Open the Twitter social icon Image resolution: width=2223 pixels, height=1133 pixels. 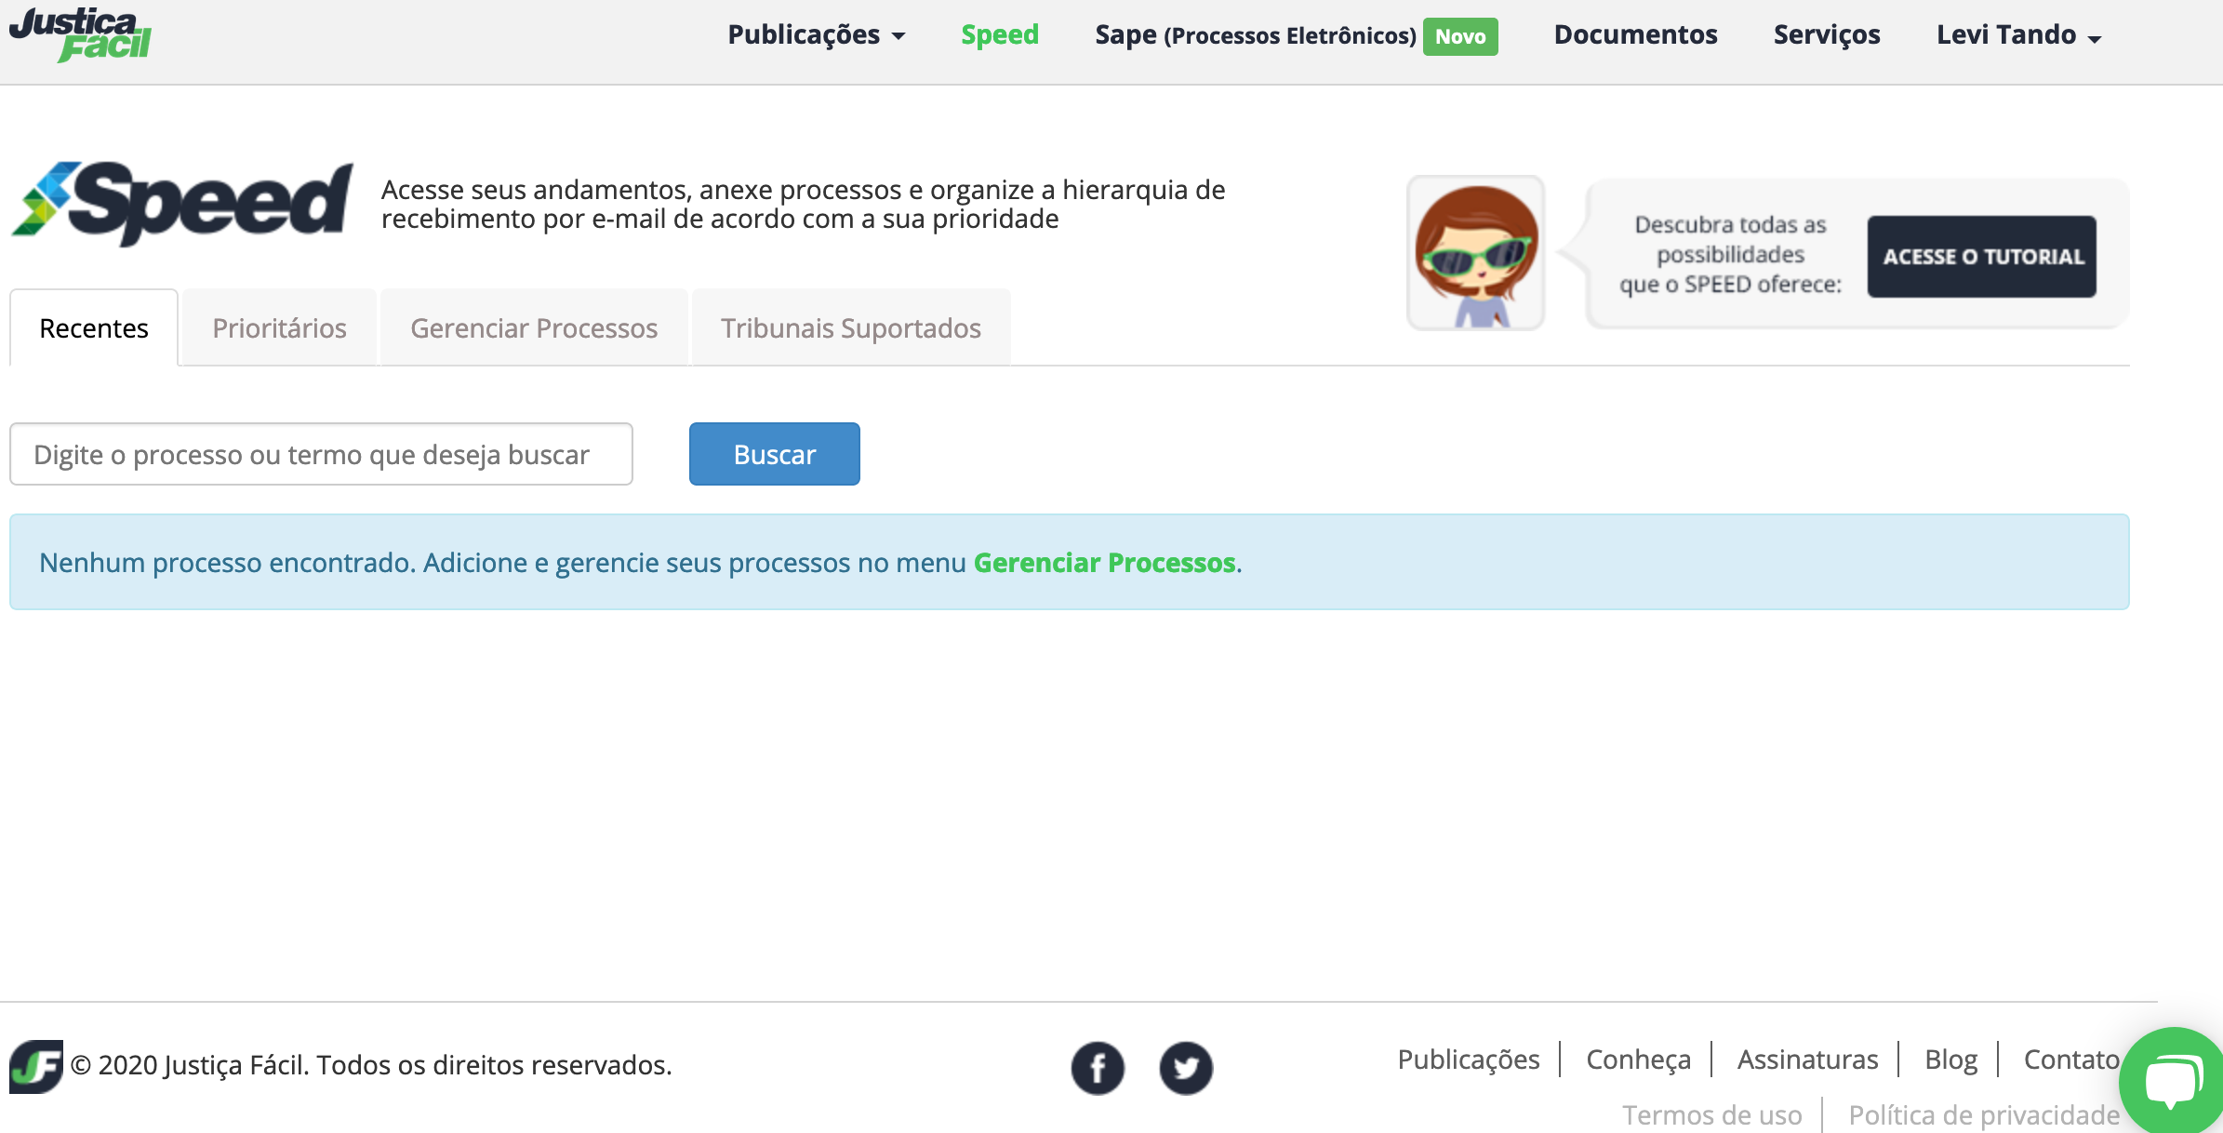click(x=1186, y=1067)
